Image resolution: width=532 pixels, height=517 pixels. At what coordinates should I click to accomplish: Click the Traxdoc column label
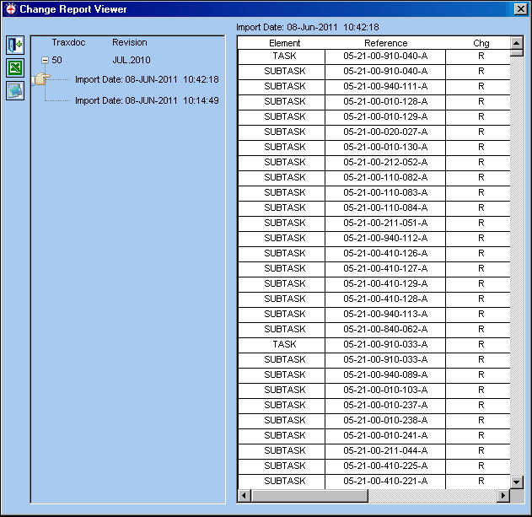[68, 42]
